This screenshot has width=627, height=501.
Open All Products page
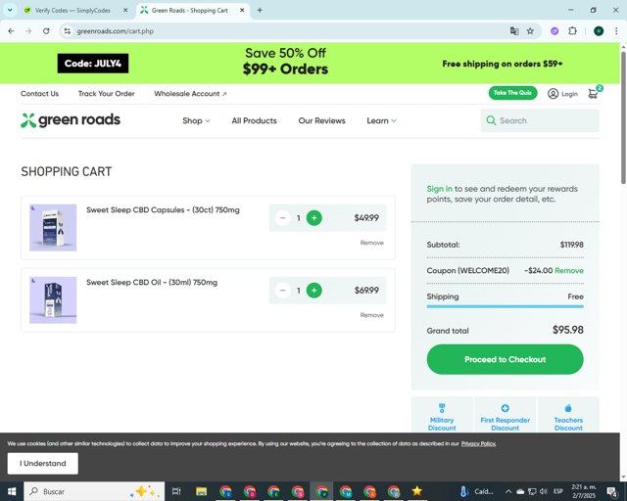pyautogui.click(x=255, y=120)
